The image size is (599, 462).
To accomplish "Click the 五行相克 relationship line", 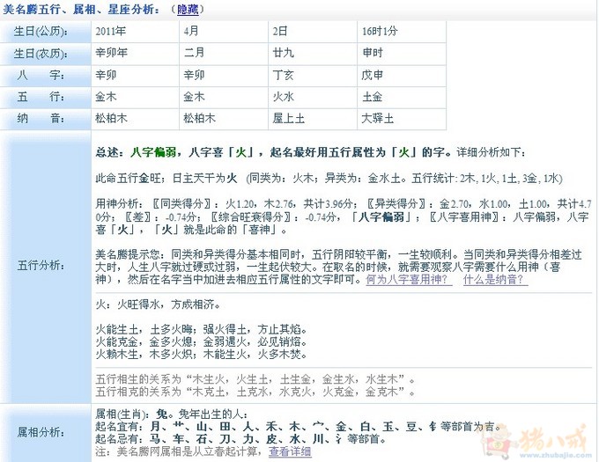I will (255, 392).
